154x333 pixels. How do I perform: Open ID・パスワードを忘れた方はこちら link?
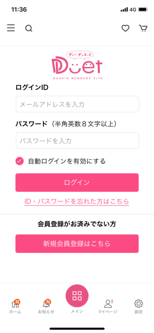[77, 201]
